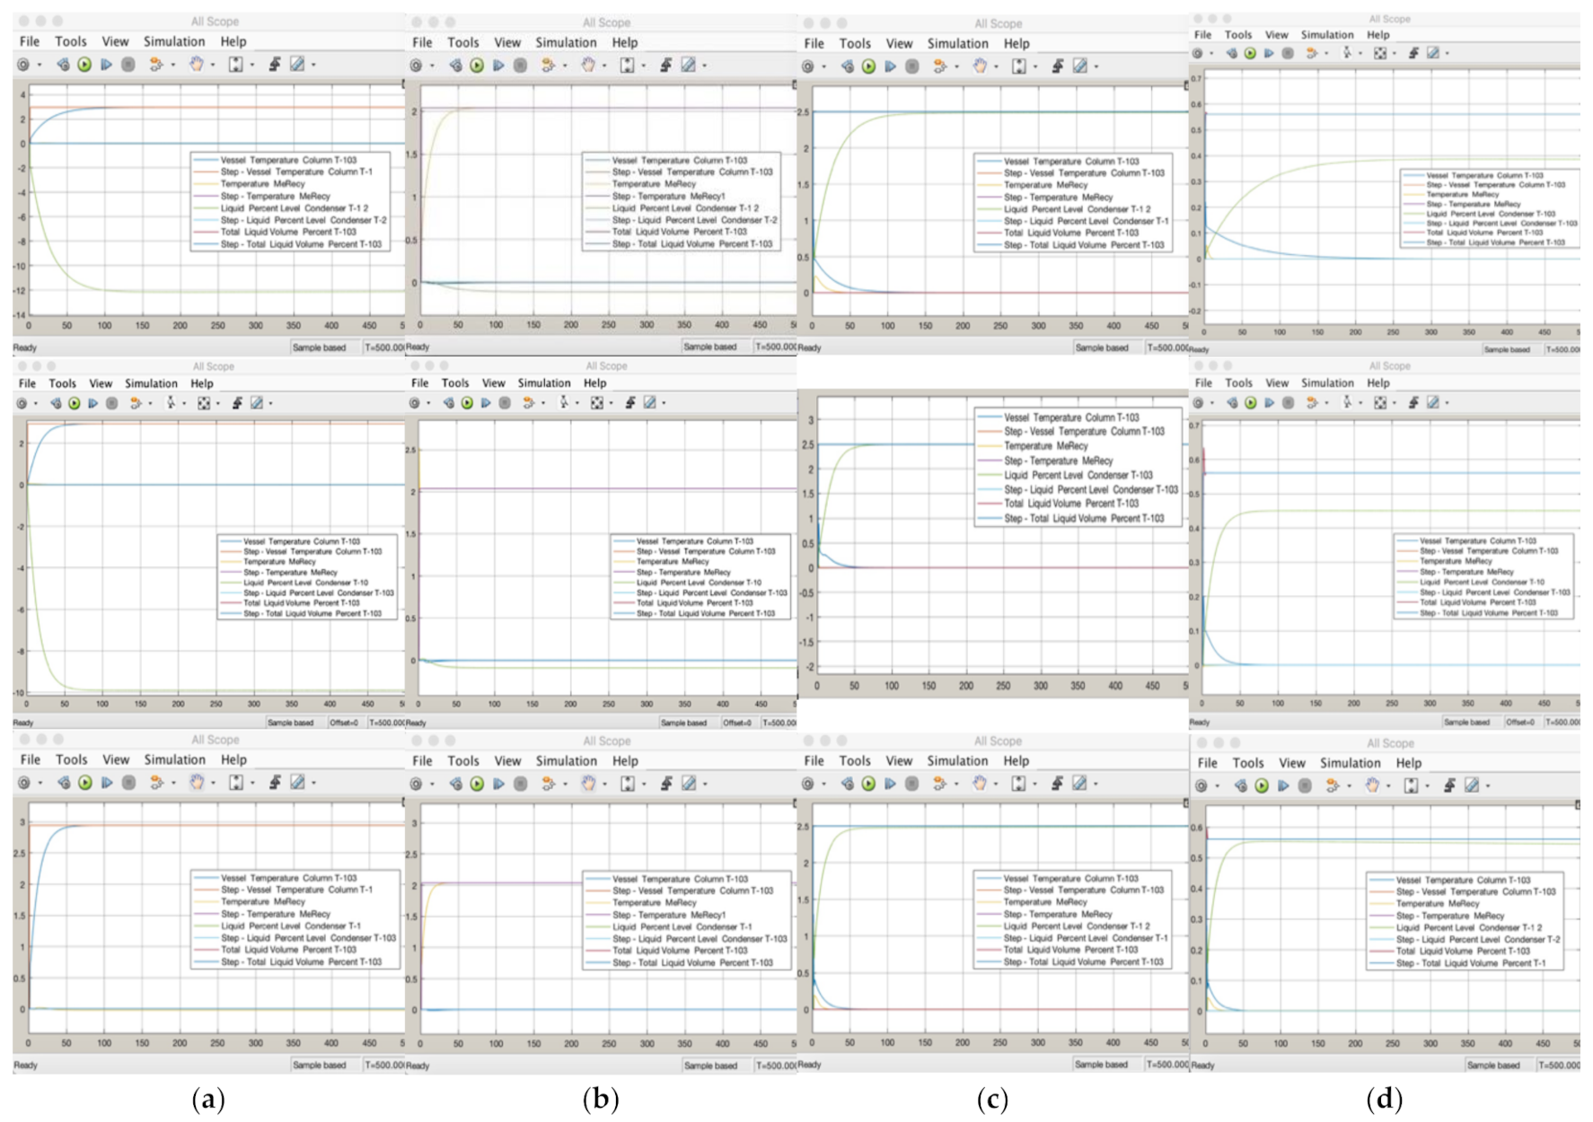Image resolution: width=1593 pixels, height=1122 pixels.
Task: Expand Scale Axes dropdown arrow in middle-row scope (b)
Action: (611, 403)
